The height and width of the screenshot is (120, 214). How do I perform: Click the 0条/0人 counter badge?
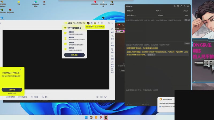coord(187,43)
